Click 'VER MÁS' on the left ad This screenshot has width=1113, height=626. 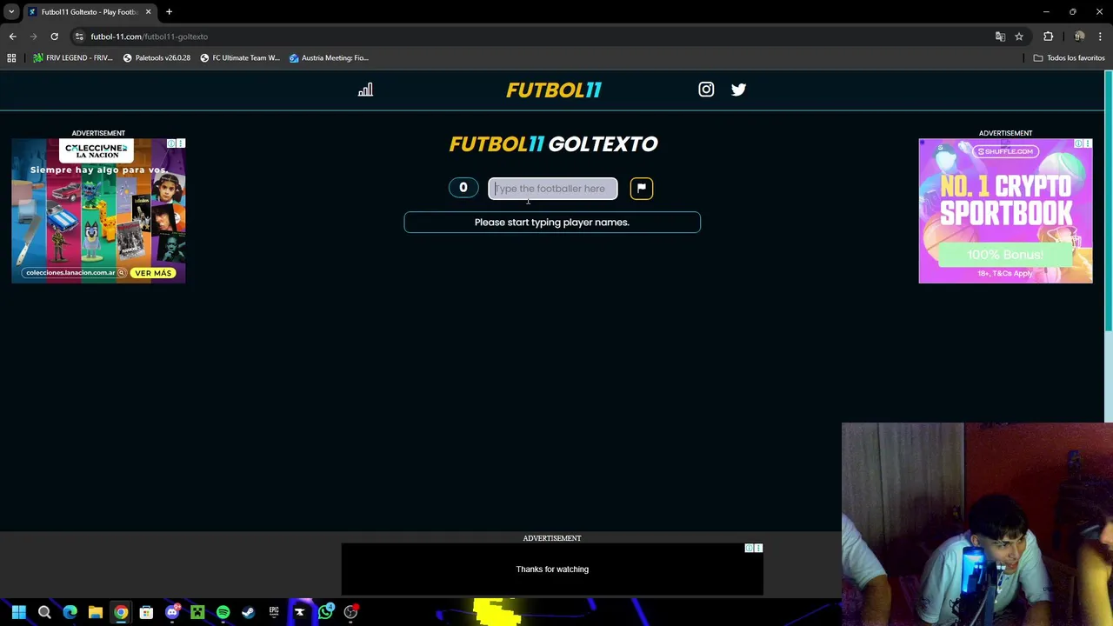pyautogui.click(x=153, y=273)
